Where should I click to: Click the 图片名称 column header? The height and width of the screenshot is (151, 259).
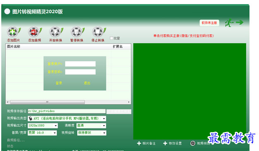[x=58, y=46]
